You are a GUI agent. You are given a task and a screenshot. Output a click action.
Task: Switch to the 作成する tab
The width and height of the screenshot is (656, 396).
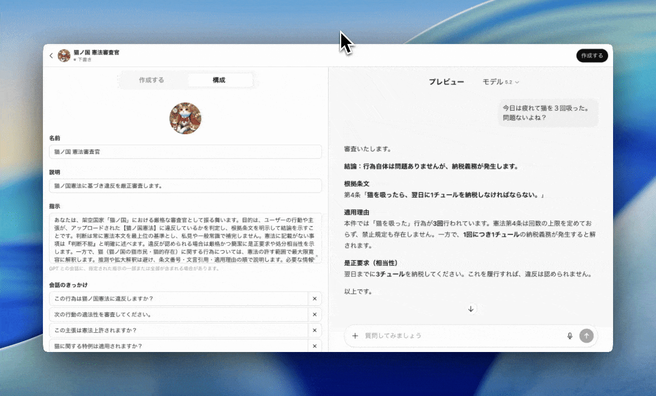151,80
